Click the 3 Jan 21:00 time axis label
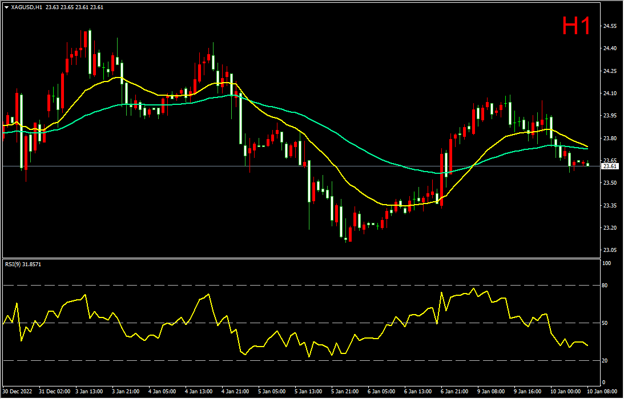Screen dimensions: 624x399 (126, 392)
